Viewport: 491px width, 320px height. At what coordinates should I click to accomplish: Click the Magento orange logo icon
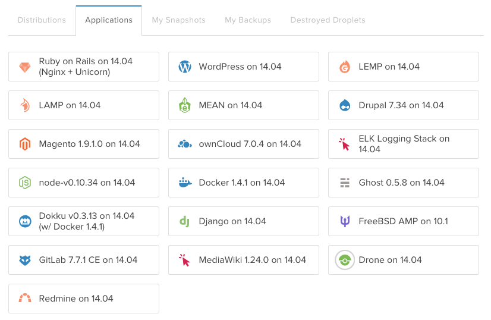pos(25,144)
